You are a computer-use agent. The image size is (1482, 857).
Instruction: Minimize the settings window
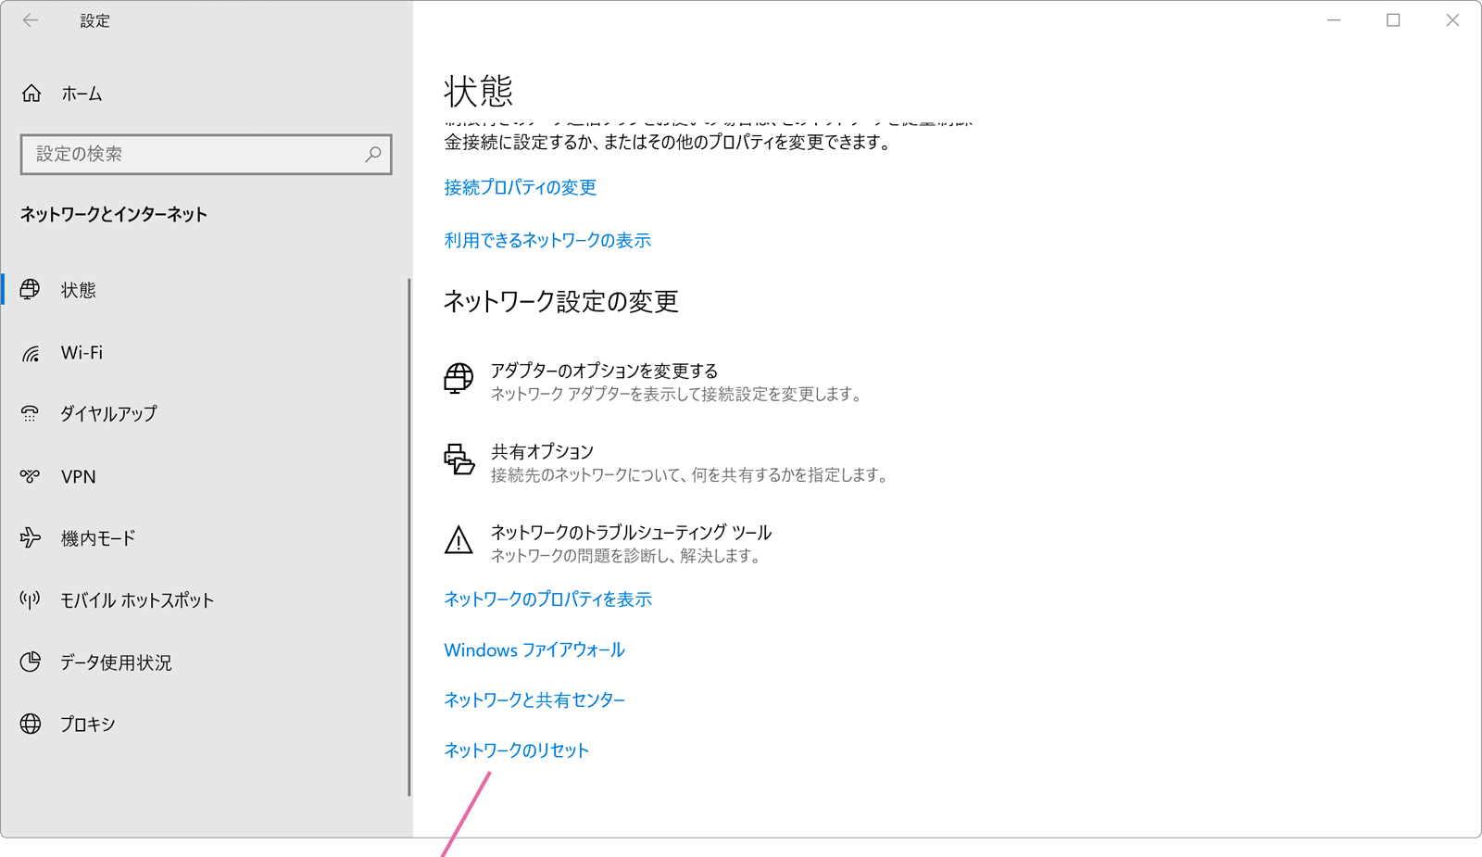tap(1334, 20)
